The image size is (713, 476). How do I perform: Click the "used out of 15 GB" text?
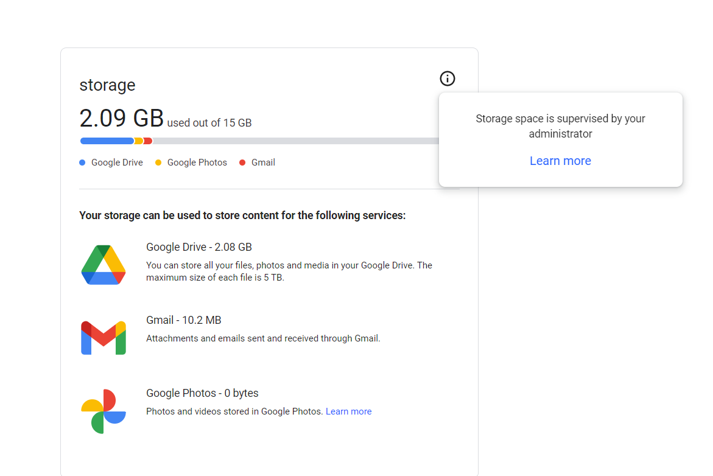click(209, 123)
